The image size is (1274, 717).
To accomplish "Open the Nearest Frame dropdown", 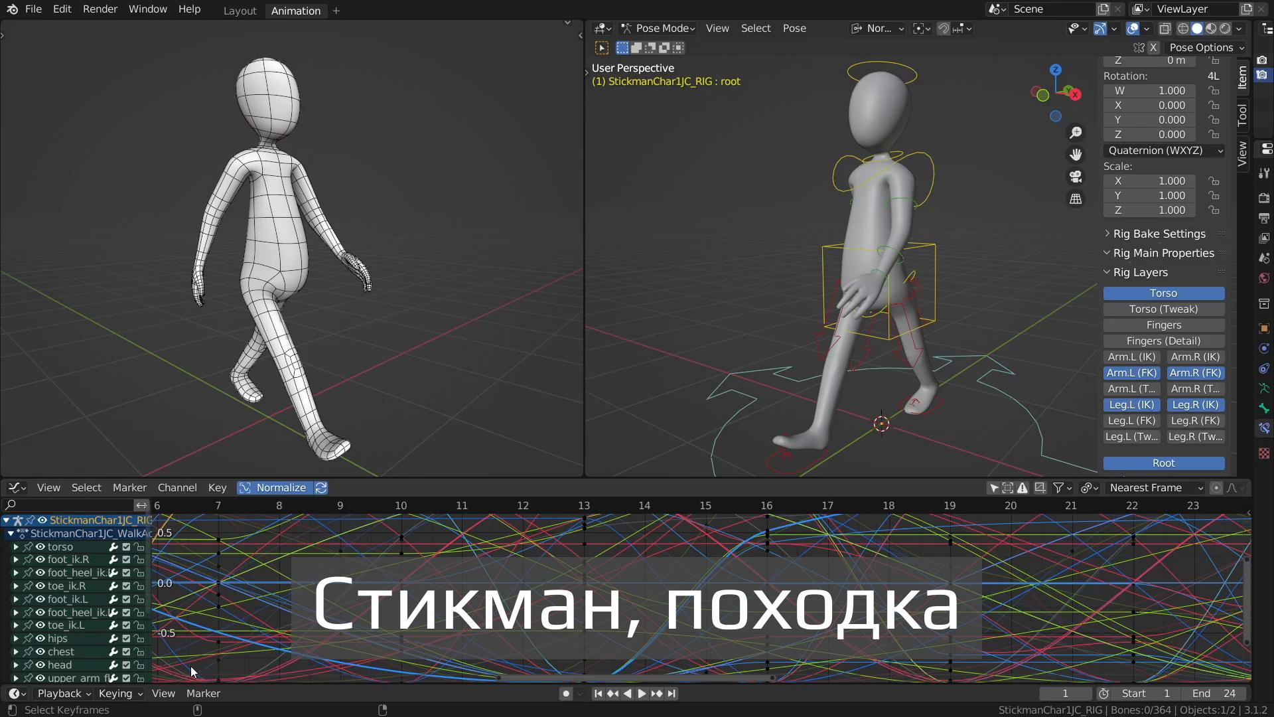I will (1155, 487).
